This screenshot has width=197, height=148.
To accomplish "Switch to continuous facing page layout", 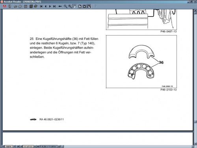I will click(89, 6).
